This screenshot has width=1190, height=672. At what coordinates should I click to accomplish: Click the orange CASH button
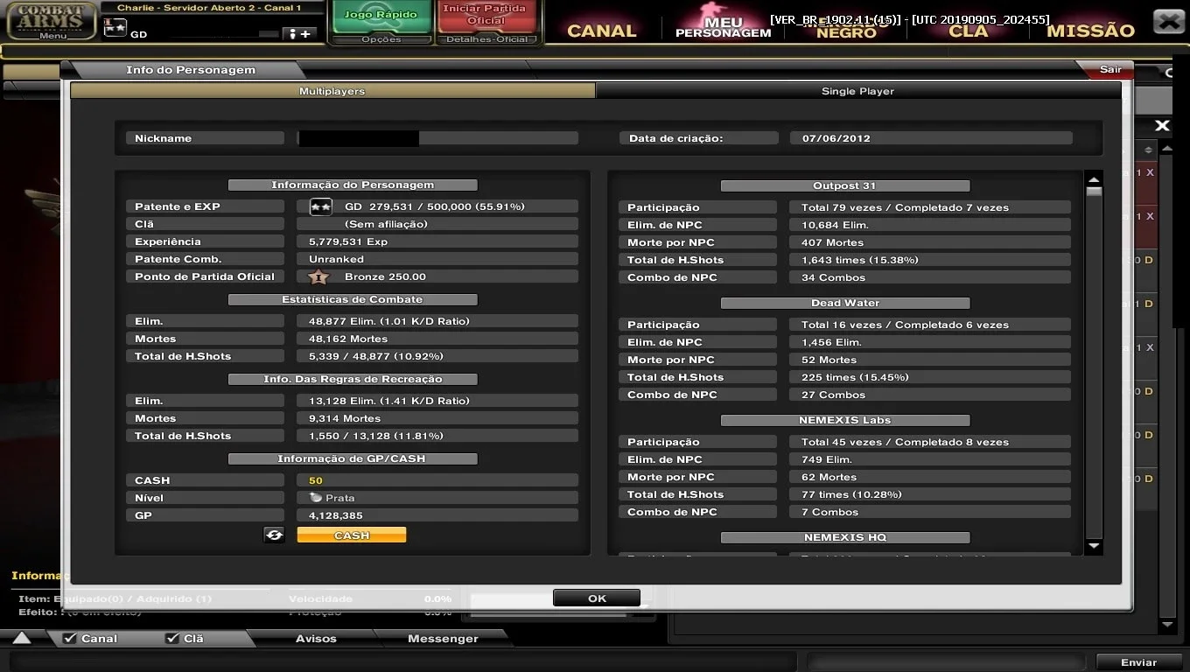352,535
